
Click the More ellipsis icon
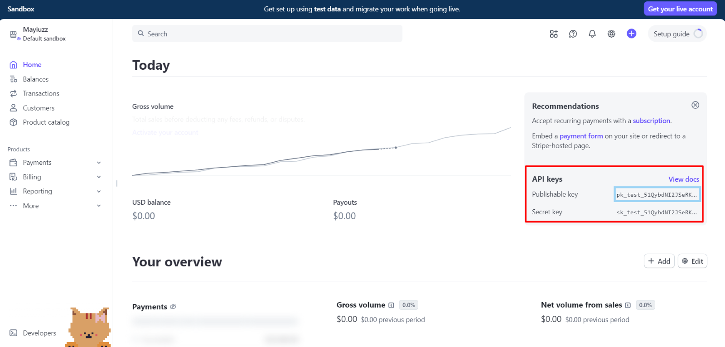14,206
